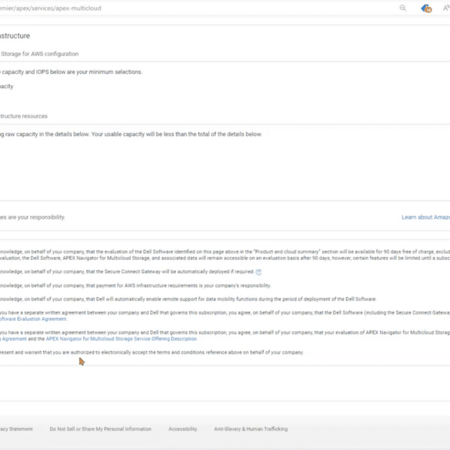
Task: Click the 'Storage for AWS configuration' heading
Action: (39, 54)
